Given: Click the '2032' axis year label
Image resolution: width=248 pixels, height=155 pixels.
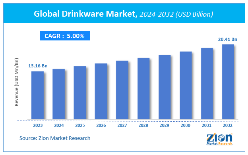Looking at the screenshot, I should (x=228, y=125).
